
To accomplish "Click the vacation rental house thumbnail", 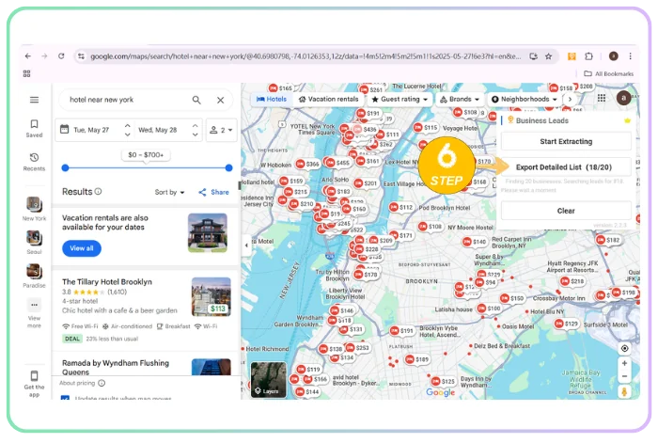I will pyautogui.click(x=208, y=233).
